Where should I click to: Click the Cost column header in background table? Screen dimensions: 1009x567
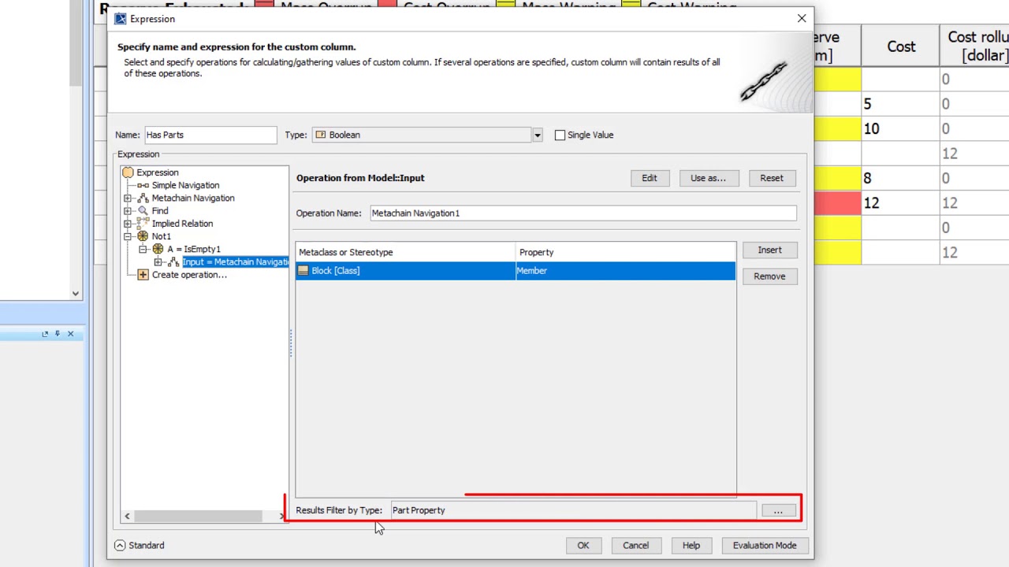tap(901, 46)
